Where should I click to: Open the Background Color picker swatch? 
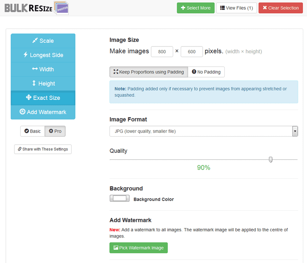pyautogui.click(x=119, y=198)
